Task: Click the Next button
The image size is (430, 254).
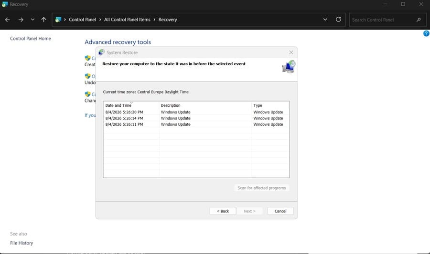Action: [249, 211]
